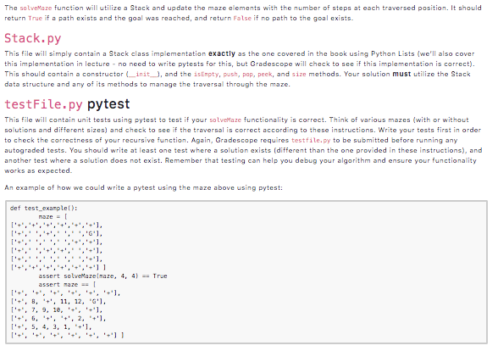Click the size method name

point(299,74)
